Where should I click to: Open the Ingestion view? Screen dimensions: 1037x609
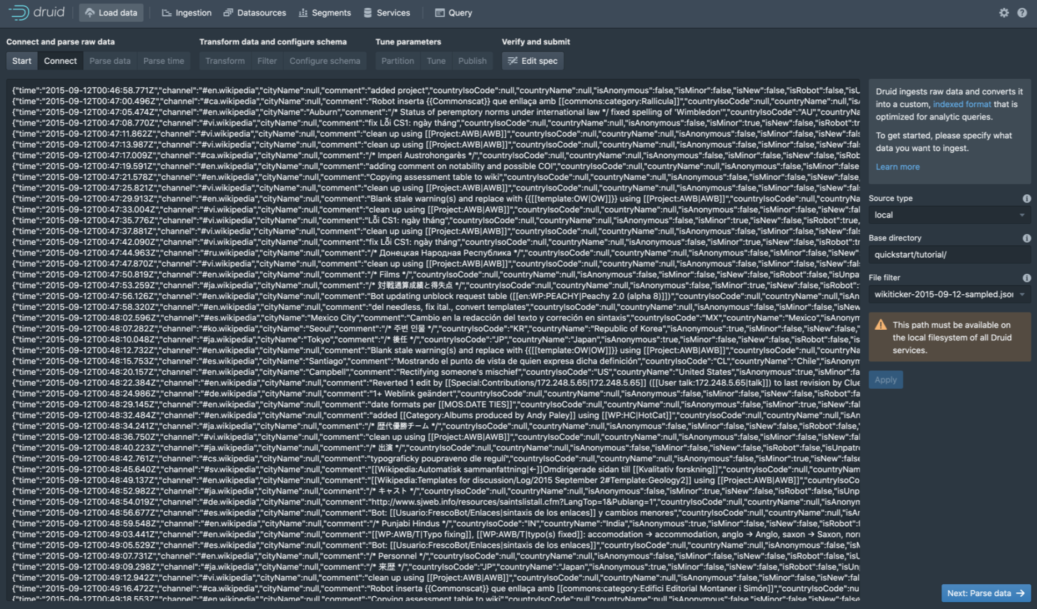coord(187,13)
